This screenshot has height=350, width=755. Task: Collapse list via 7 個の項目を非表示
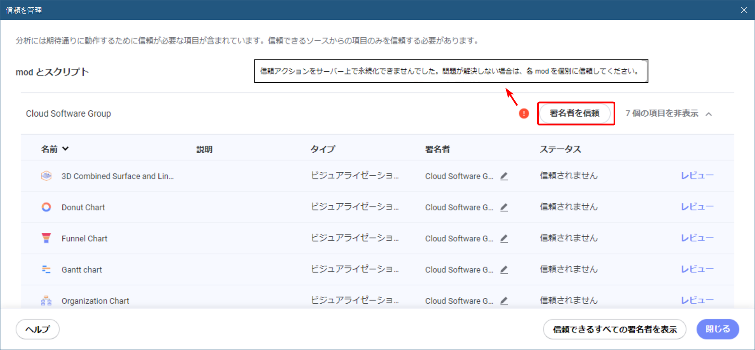668,113
